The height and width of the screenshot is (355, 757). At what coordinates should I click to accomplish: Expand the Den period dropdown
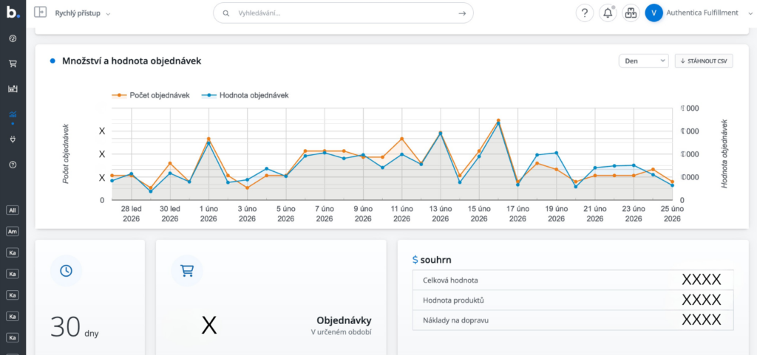[x=643, y=61]
